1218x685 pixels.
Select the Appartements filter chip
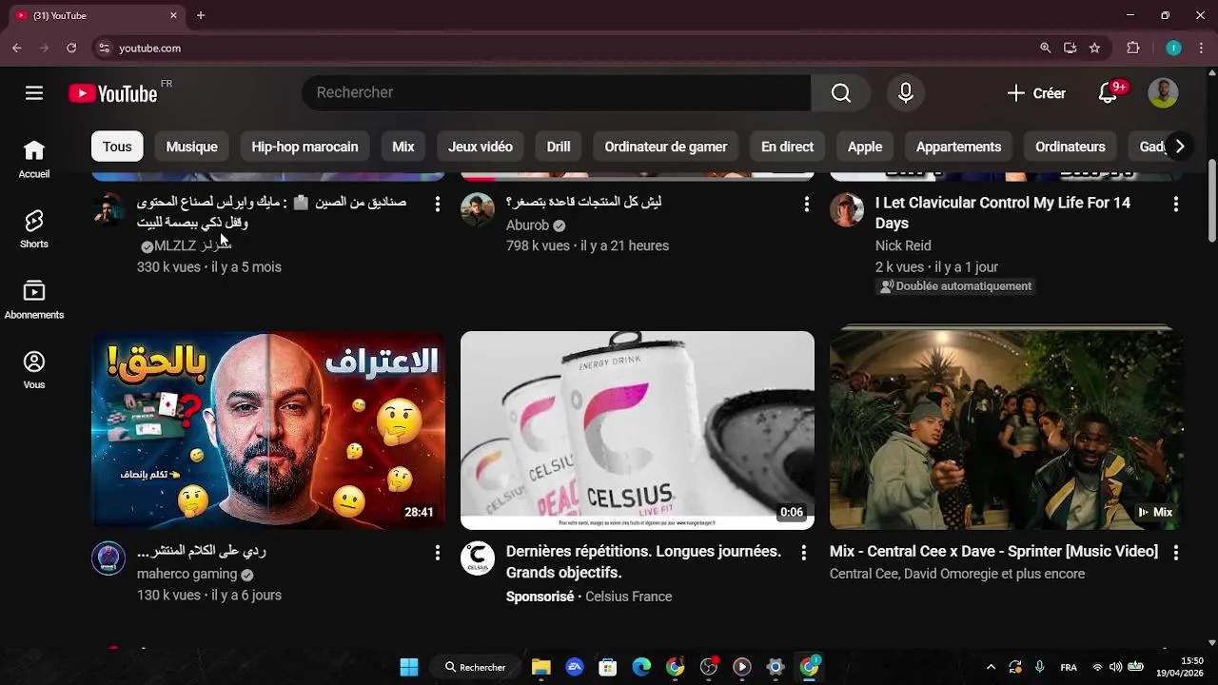coord(958,147)
